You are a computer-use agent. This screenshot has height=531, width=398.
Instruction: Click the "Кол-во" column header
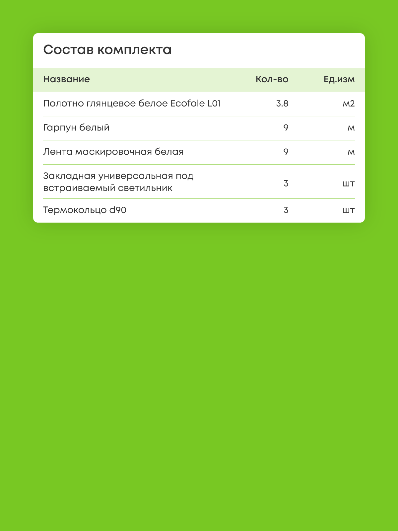272,79
